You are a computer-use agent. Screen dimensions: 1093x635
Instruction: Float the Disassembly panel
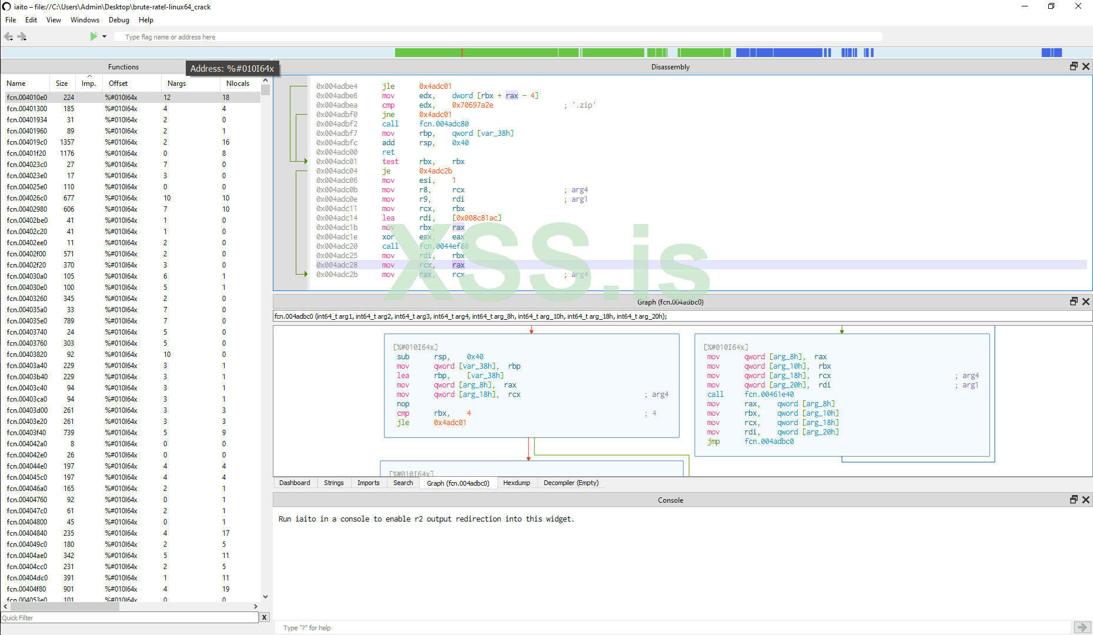(1074, 66)
